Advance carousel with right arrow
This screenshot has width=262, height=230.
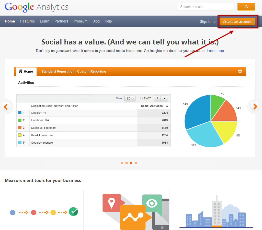tap(255, 106)
